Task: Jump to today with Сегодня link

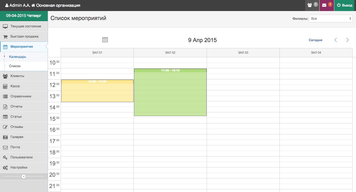Action: tap(315, 40)
